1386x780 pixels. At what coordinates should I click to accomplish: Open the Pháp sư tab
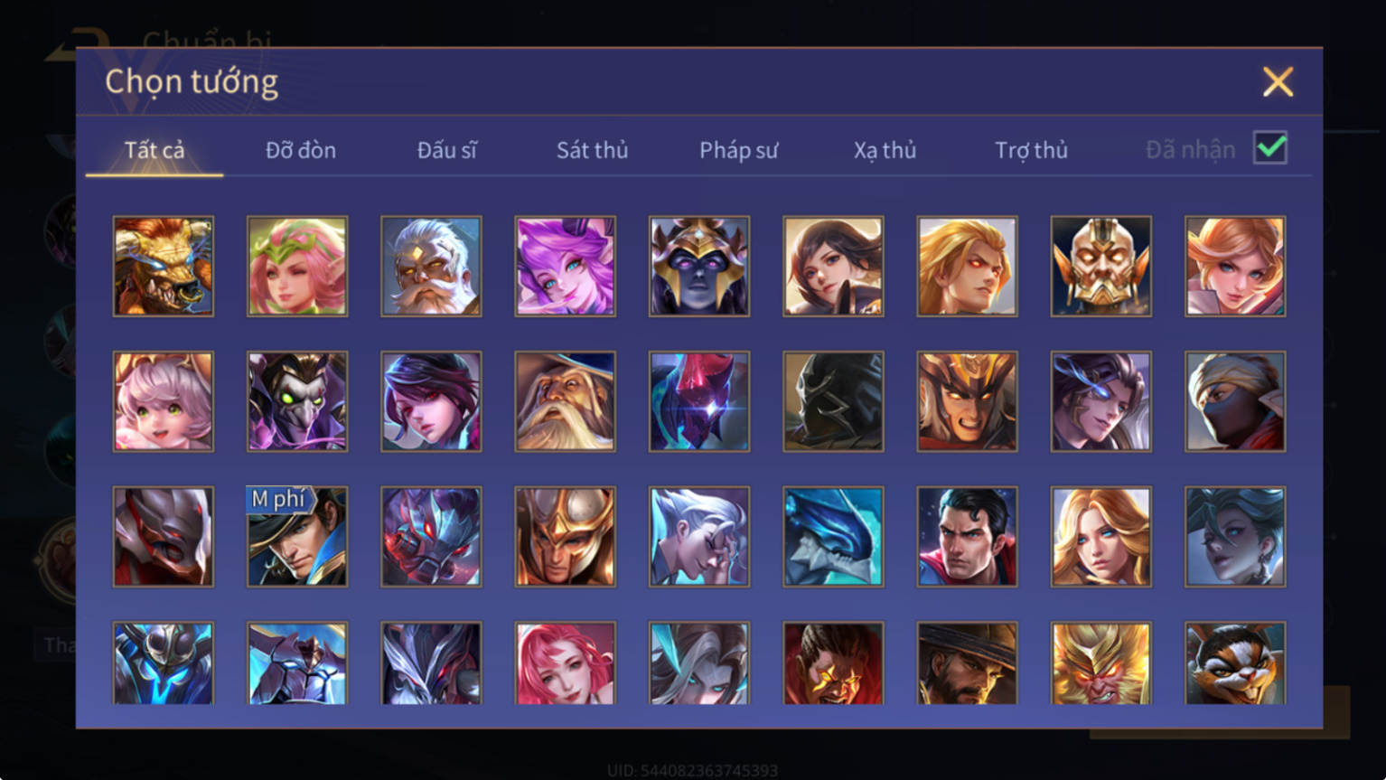pos(738,150)
